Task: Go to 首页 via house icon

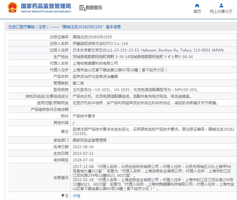Action: 197,6
